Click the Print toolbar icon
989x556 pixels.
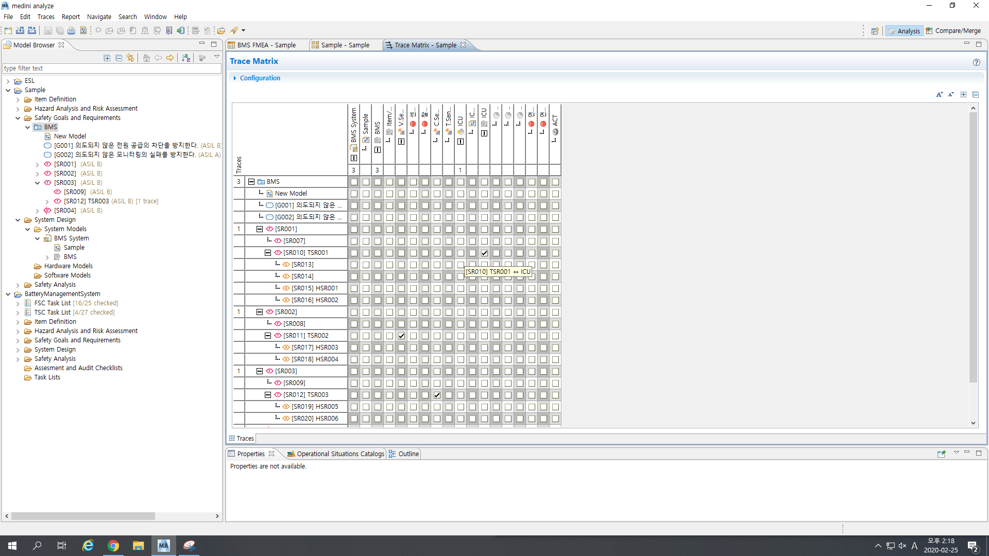[x=72, y=31]
